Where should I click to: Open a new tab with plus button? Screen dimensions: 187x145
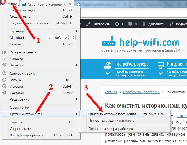[x=78, y=4]
